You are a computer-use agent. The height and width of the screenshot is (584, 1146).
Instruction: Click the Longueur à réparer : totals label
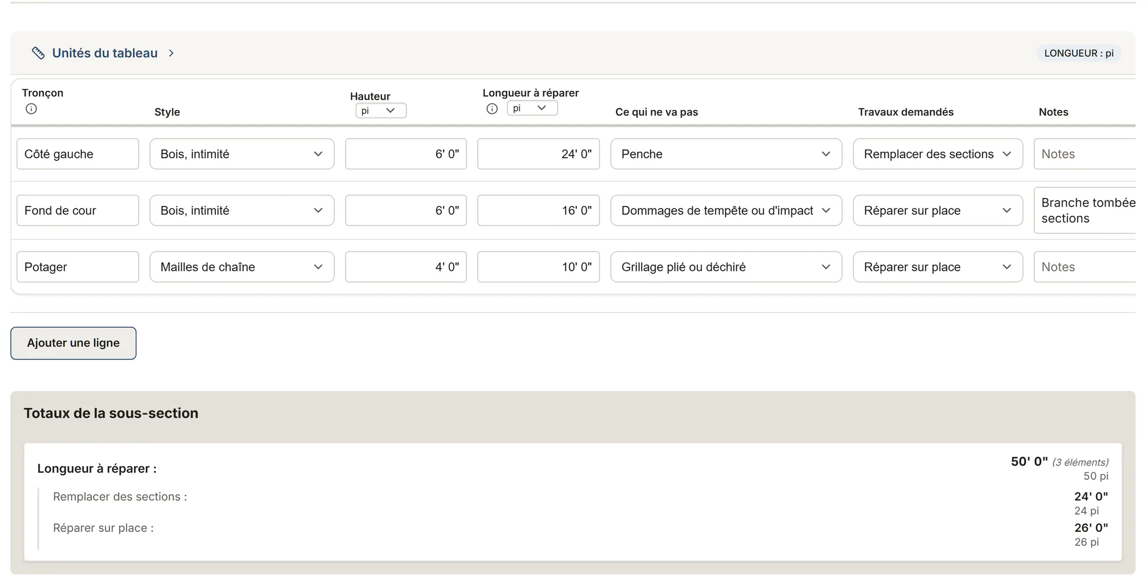[x=97, y=468]
